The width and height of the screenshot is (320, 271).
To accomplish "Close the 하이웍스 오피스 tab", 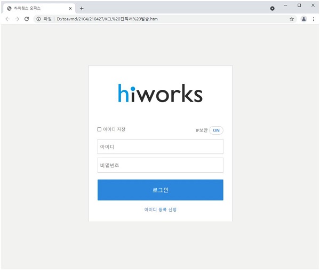I will [70, 9].
